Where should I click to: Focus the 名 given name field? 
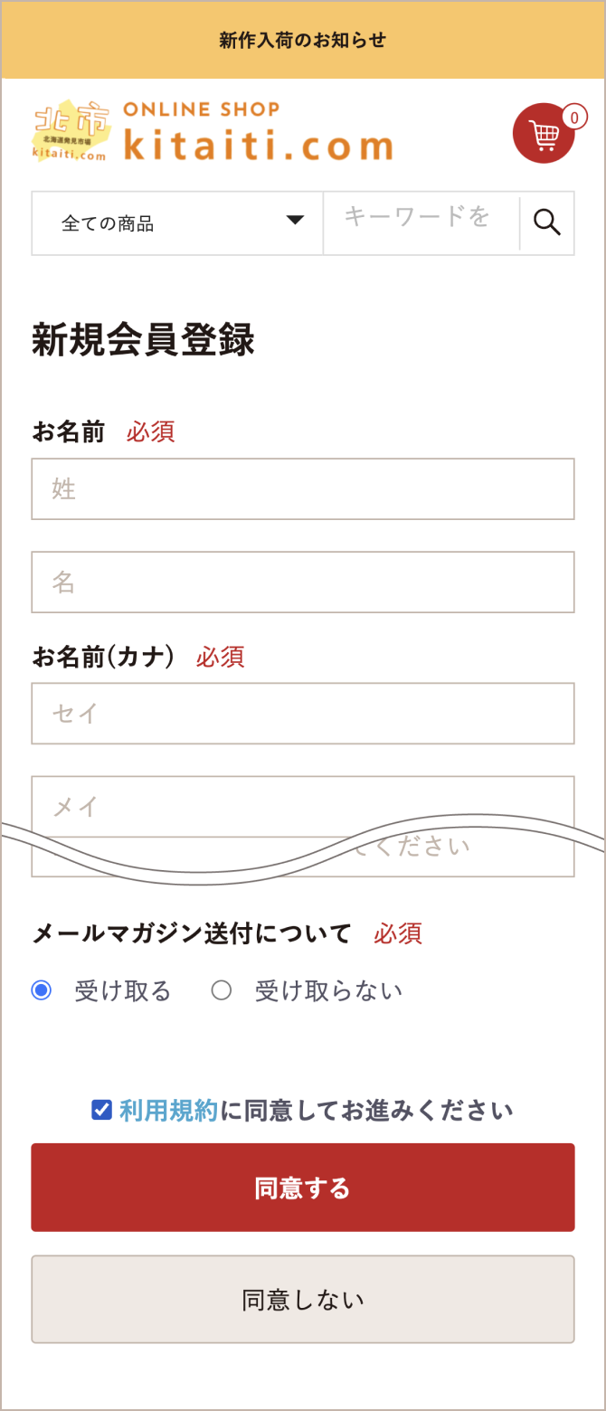click(x=303, y=582)
